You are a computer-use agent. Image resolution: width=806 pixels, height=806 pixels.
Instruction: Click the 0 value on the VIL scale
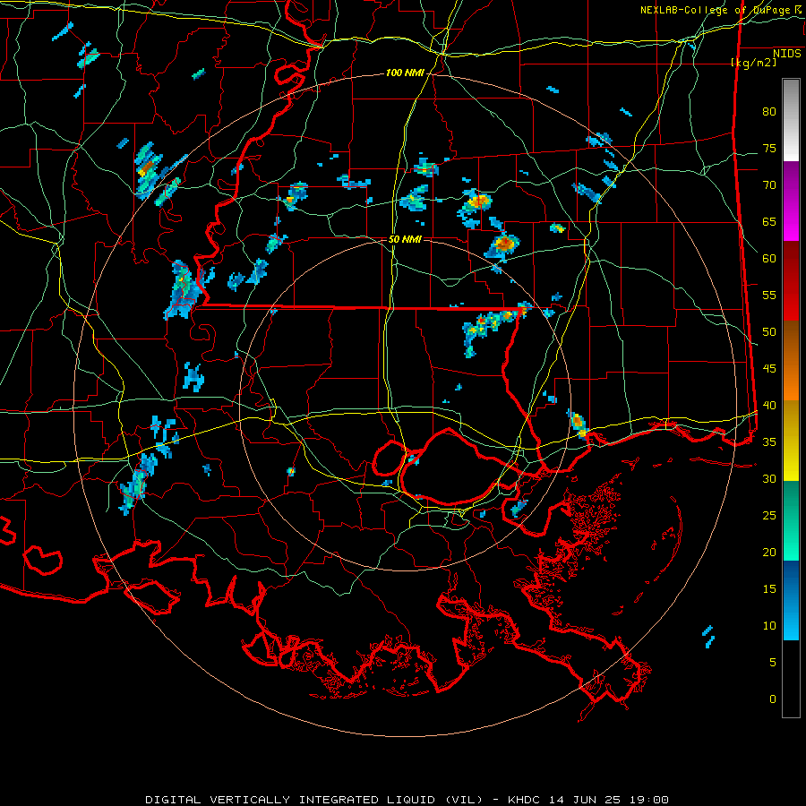click(773, 699)
